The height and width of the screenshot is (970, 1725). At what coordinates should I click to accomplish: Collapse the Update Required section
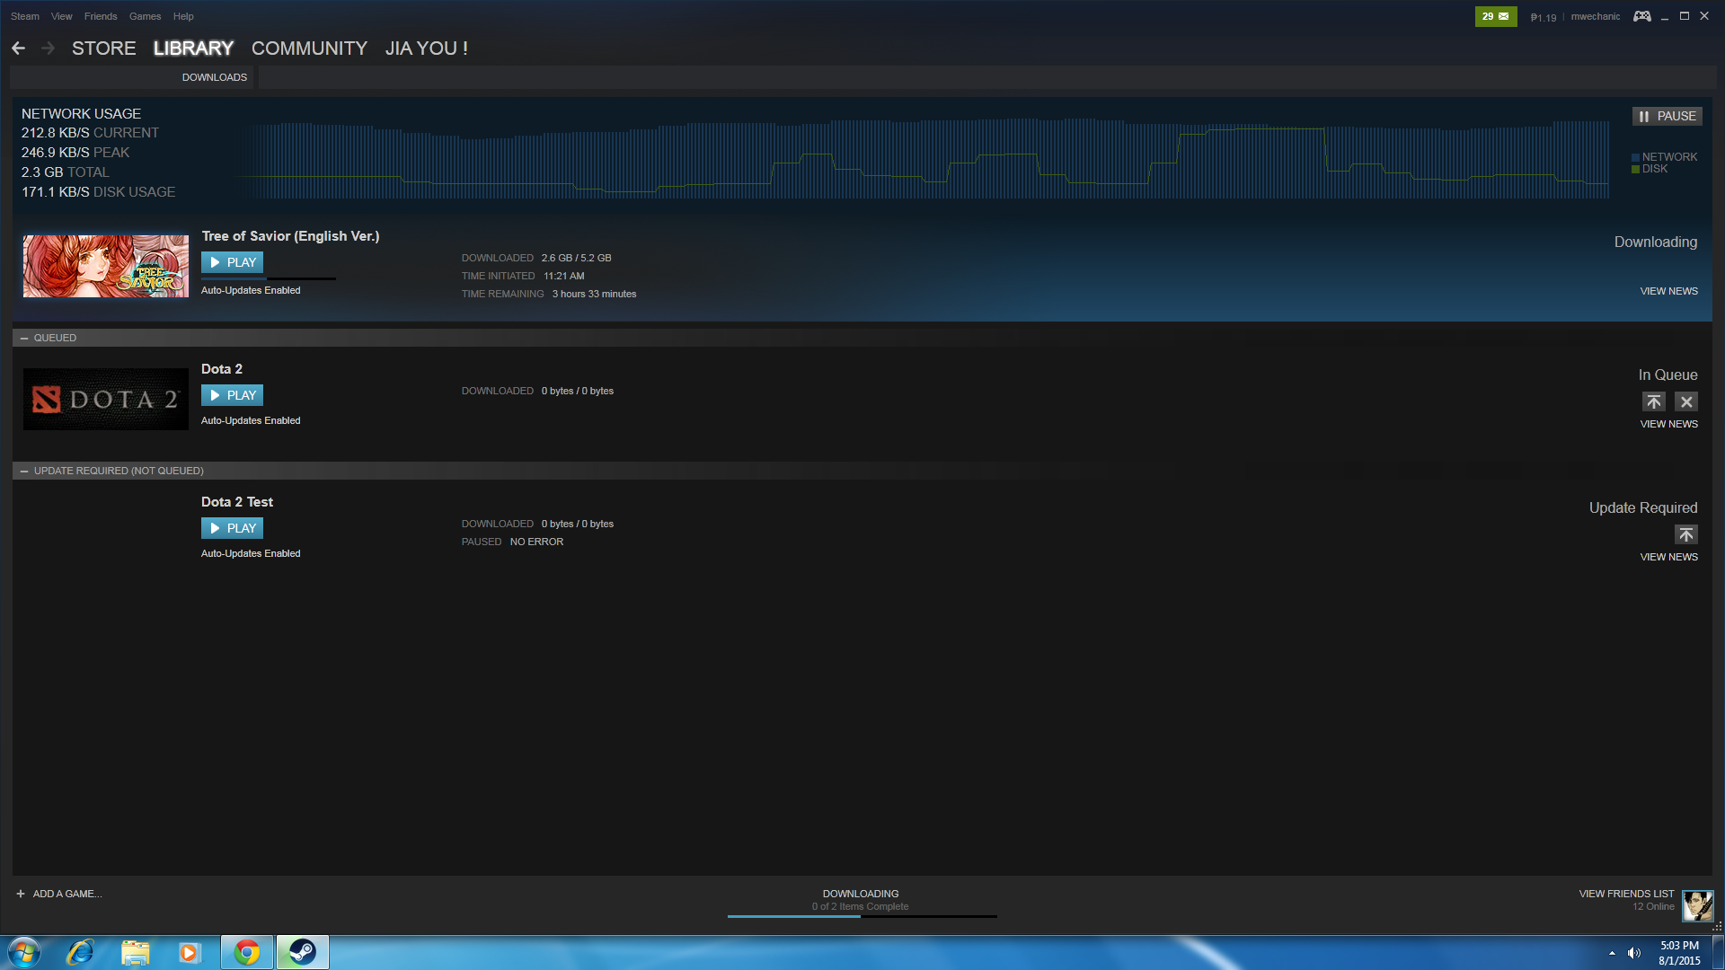24,471
